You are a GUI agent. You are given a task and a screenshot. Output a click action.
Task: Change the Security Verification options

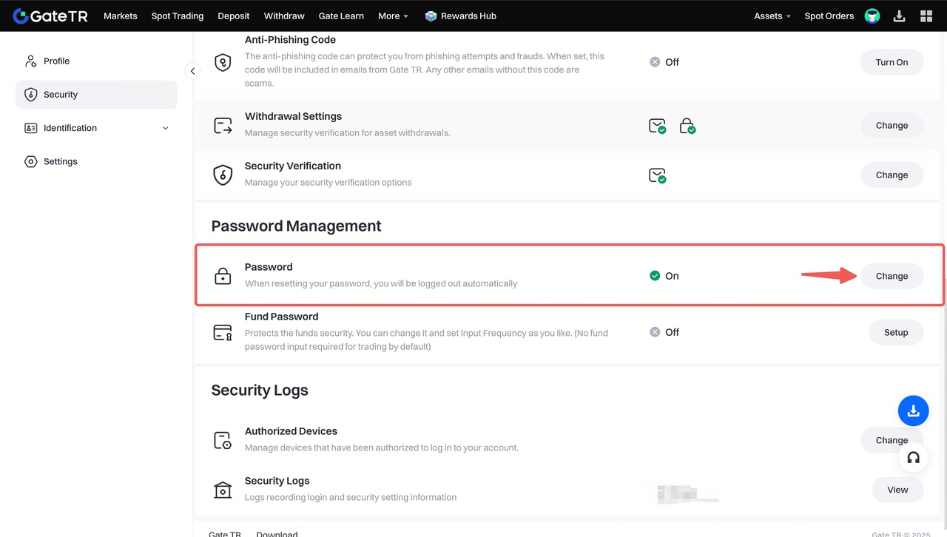892,175
